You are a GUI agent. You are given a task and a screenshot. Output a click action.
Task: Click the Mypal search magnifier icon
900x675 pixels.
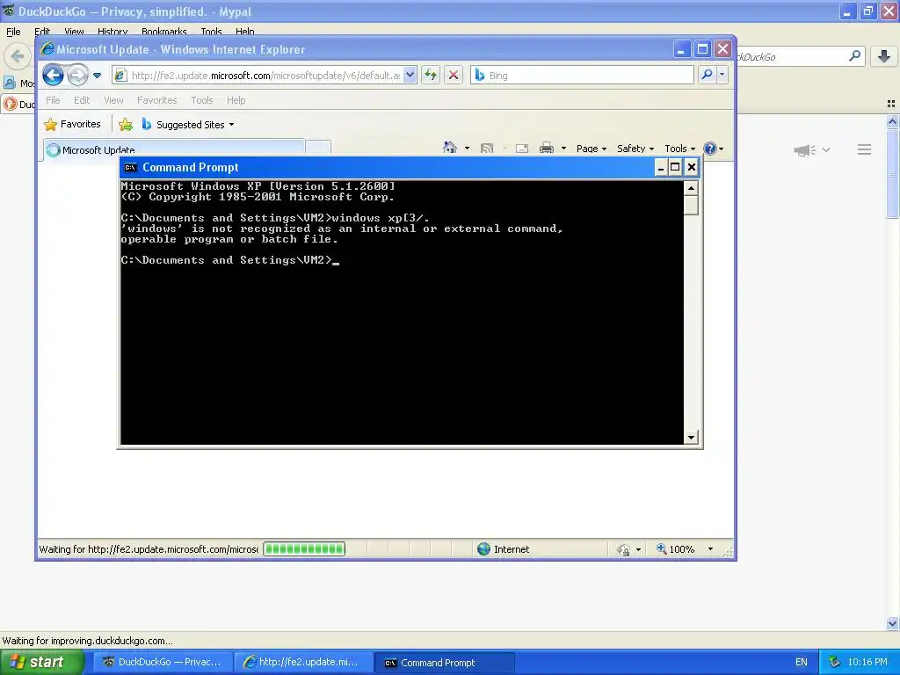tap(854, 55)
